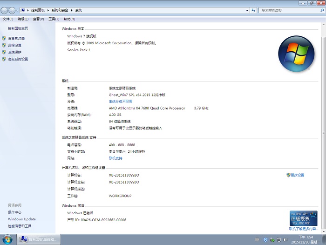Expand arrow after 控制面板 breadcrumb
Image resolution: width=326 pixels, height=245 pixels.
point(48,10)
